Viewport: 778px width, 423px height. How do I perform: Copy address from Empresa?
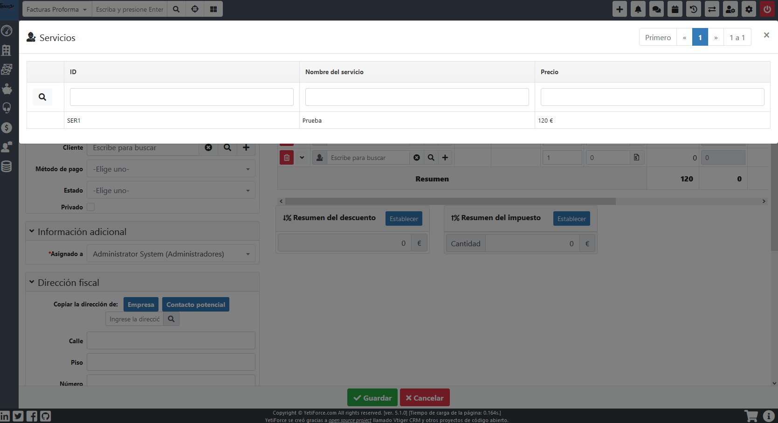click(141, 305)
